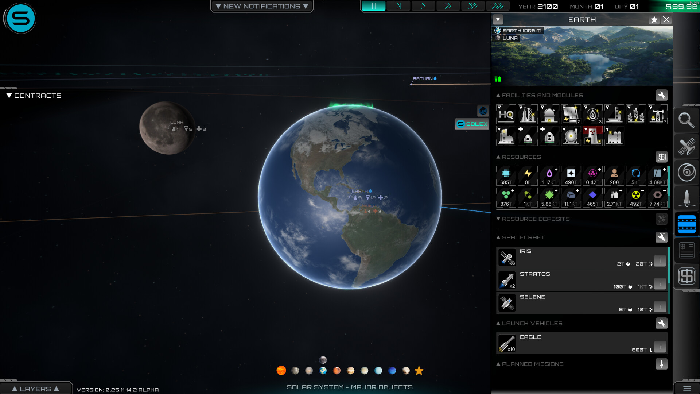The height and width of the screenshot is (394, 700).
Task: Open the finance ledger icon in sidebar
Action: tap(687, 250)
